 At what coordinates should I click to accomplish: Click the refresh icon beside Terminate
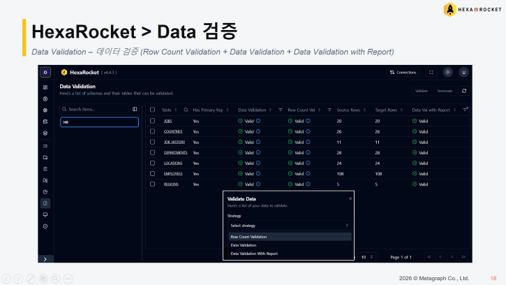pos(464,91)
